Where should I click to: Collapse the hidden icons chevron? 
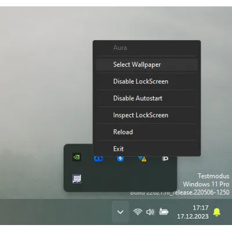[120, 212]
